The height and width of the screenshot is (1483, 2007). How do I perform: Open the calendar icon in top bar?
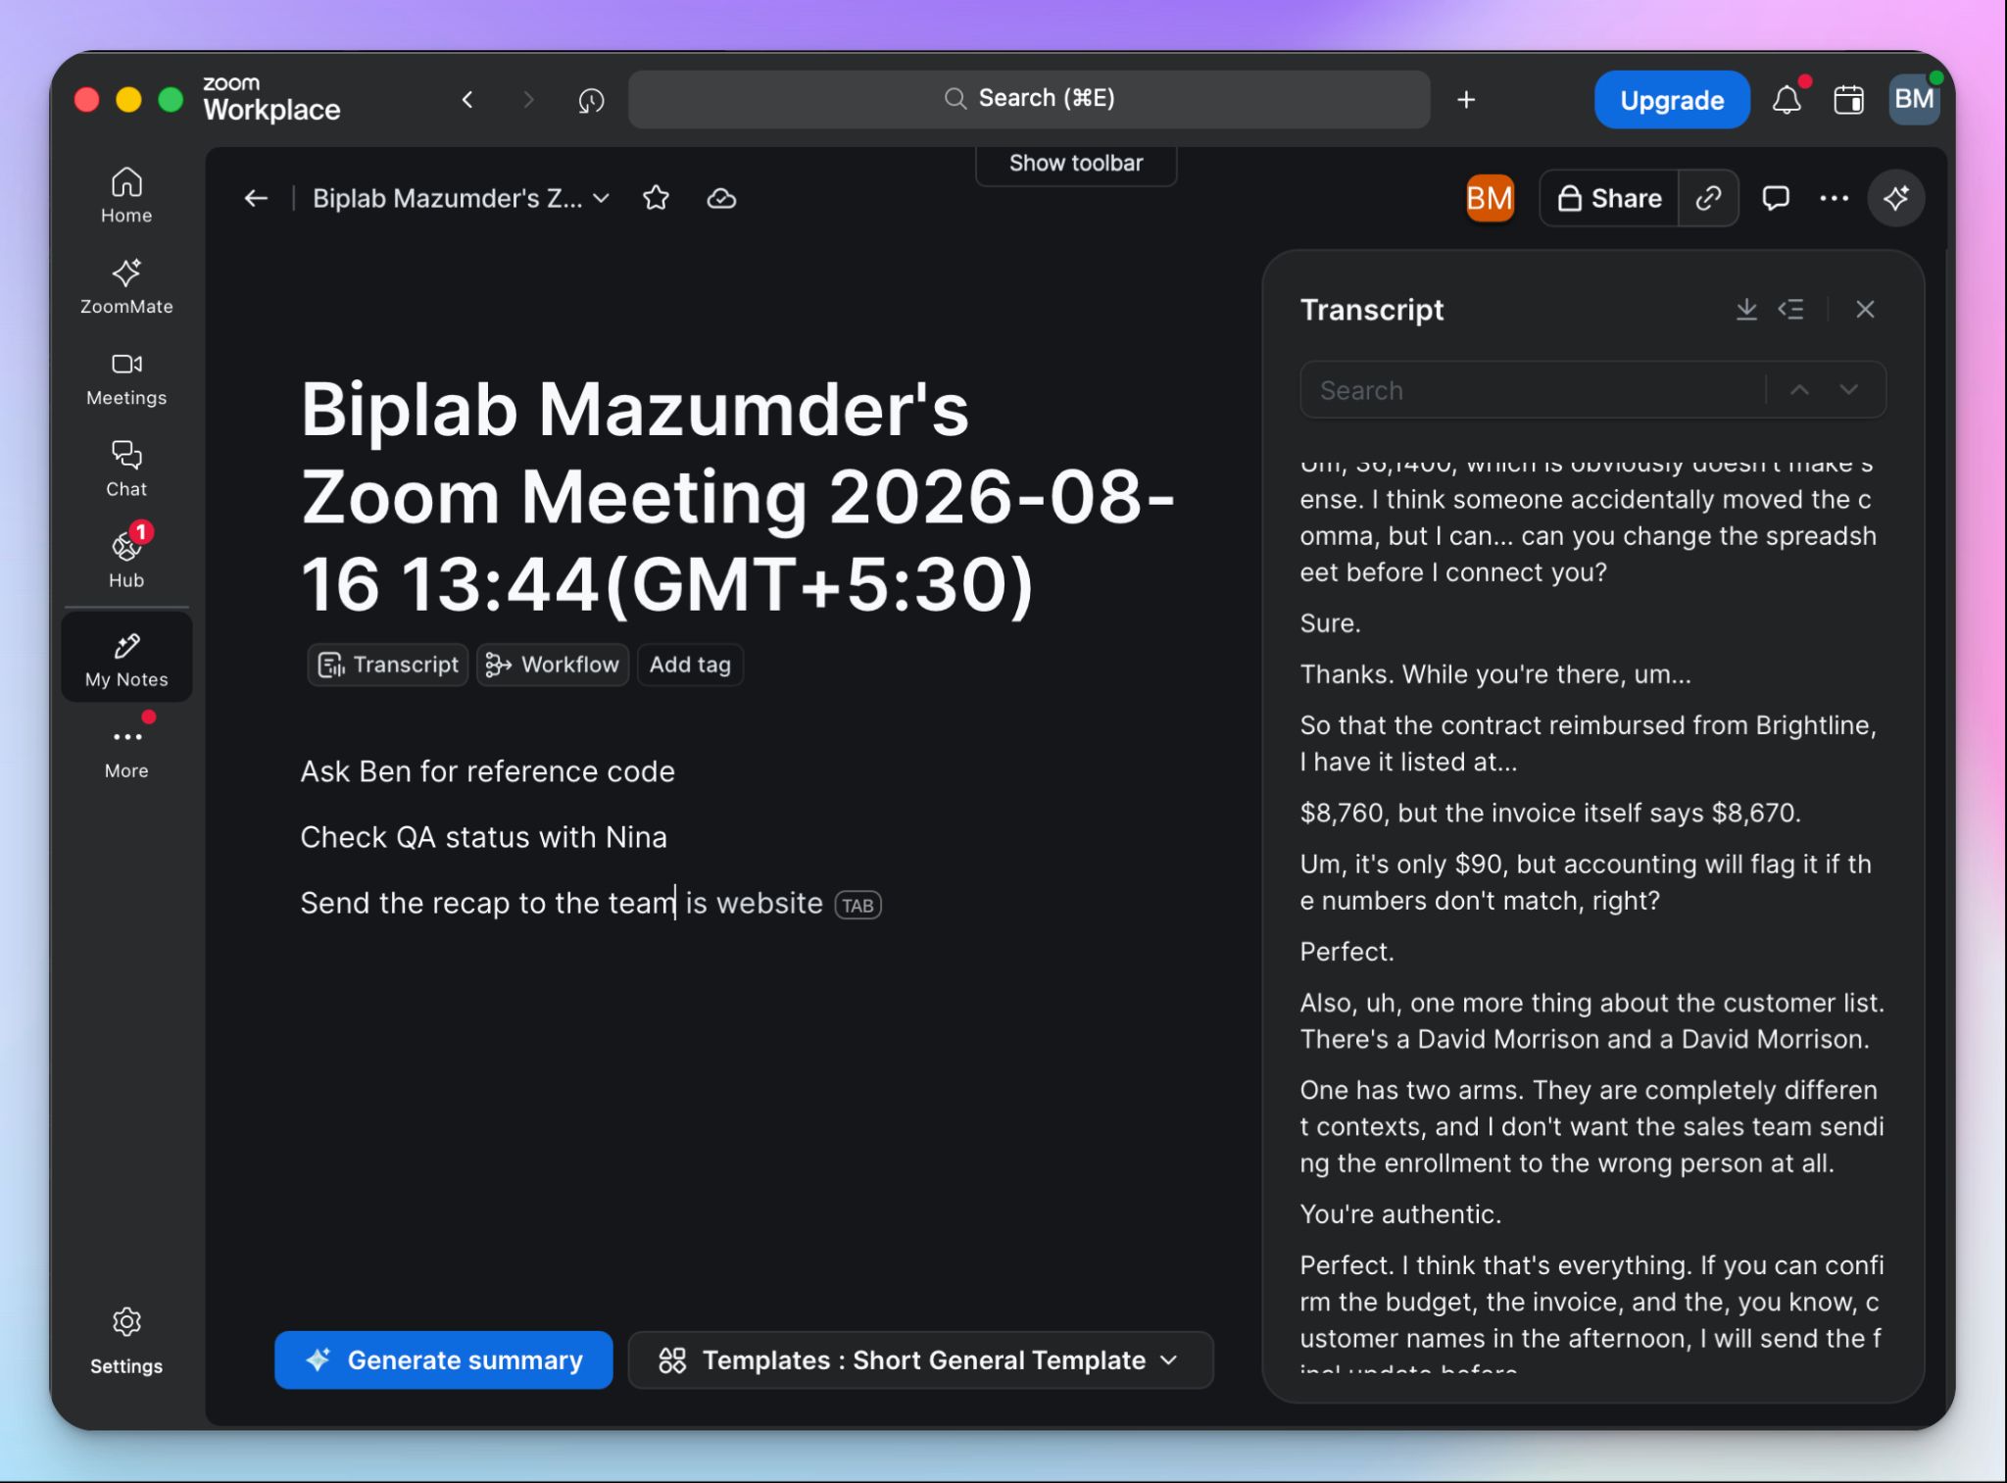click(x=1849, y=100)
